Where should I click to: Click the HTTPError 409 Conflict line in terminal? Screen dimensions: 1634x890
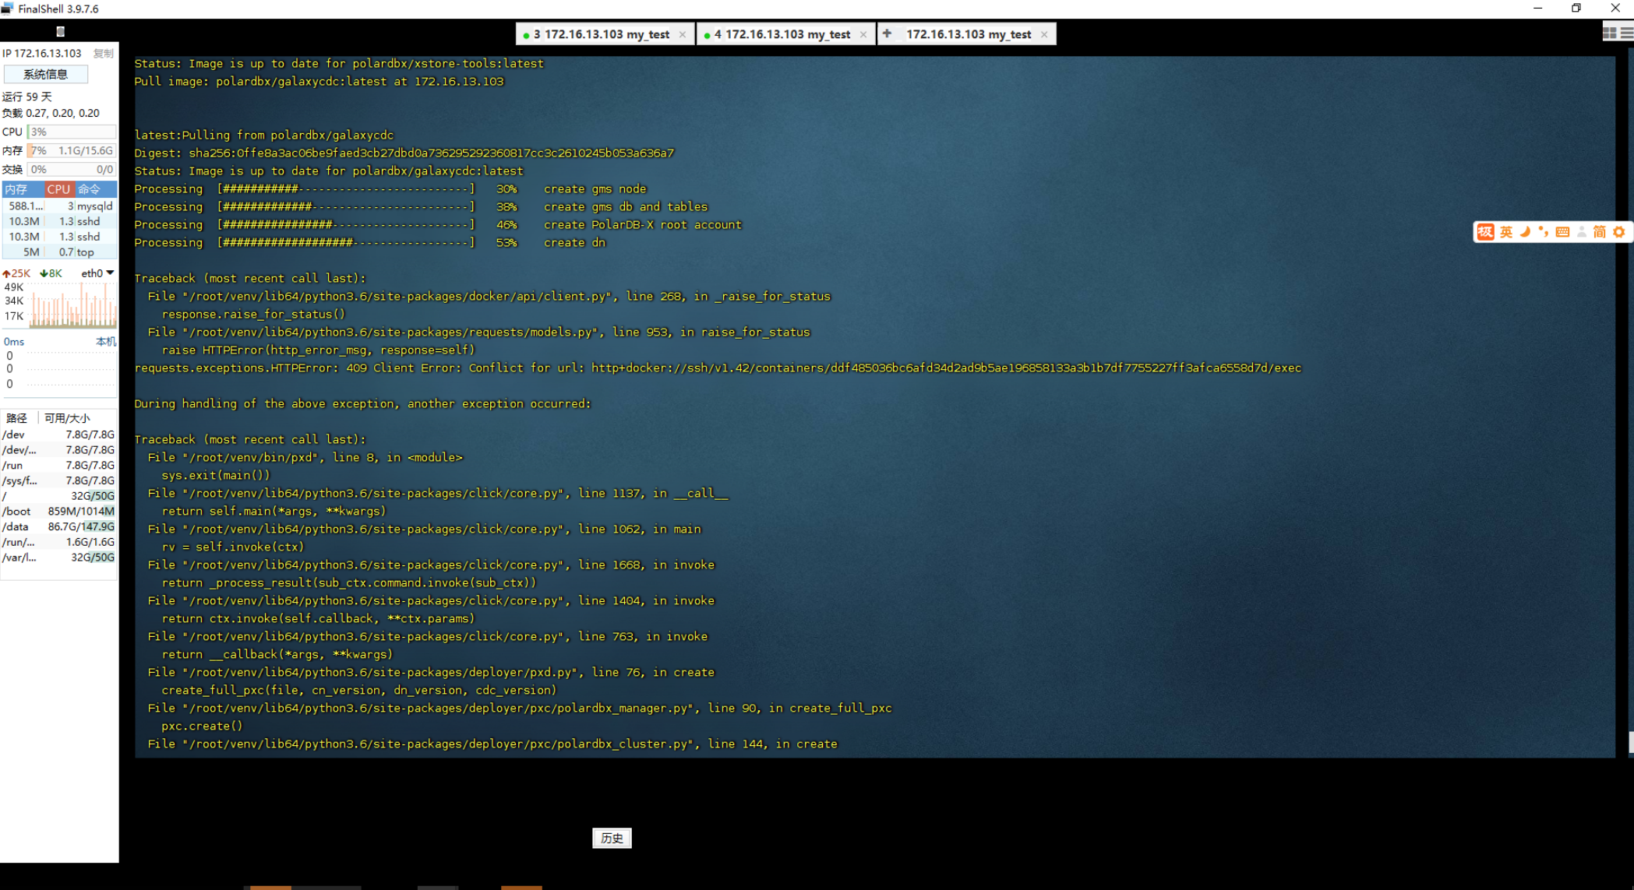coord(718,368)
